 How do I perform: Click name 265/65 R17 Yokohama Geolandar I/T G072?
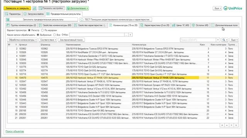click(94, 56)
